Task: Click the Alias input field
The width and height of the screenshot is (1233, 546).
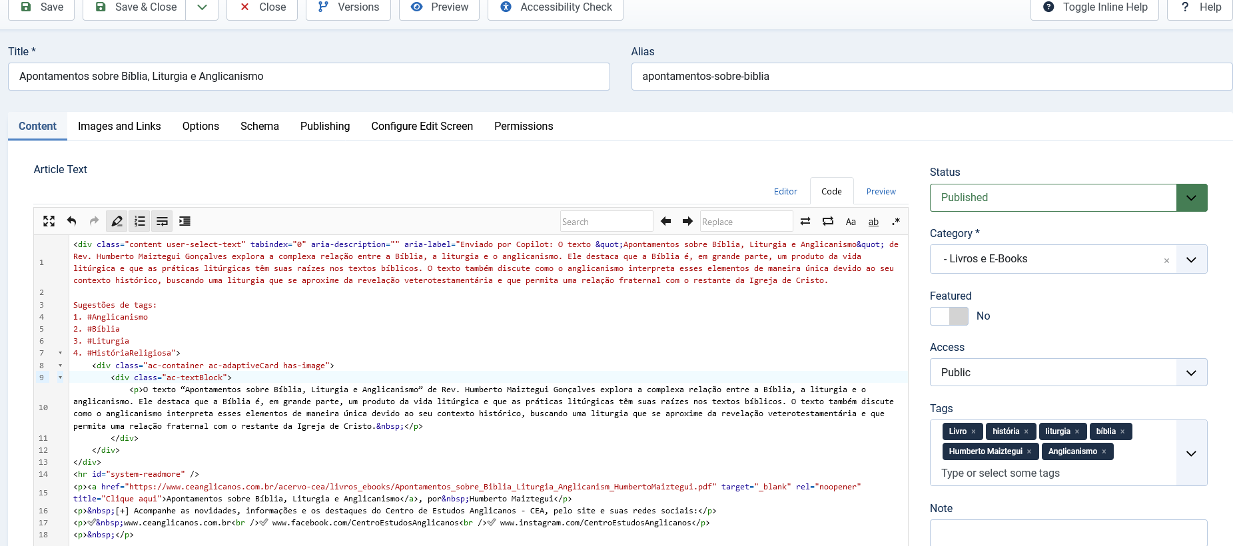Action: (x=931, y=77)
